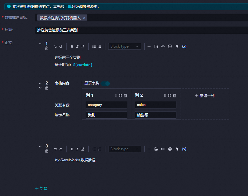Delete block 2 table content
248x196 pixels.
tap(47, 88)
